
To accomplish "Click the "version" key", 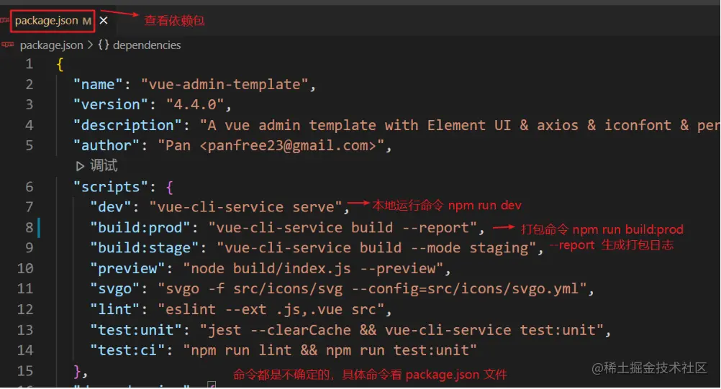I will coord(110,105).
